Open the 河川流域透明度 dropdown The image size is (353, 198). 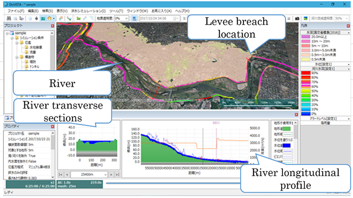coord(347,19)
